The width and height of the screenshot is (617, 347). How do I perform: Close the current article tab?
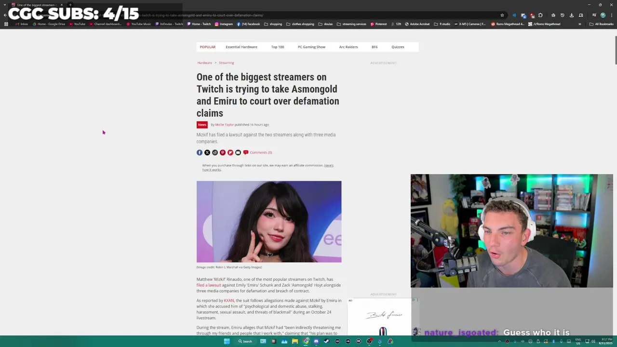[x=61, y=5]
